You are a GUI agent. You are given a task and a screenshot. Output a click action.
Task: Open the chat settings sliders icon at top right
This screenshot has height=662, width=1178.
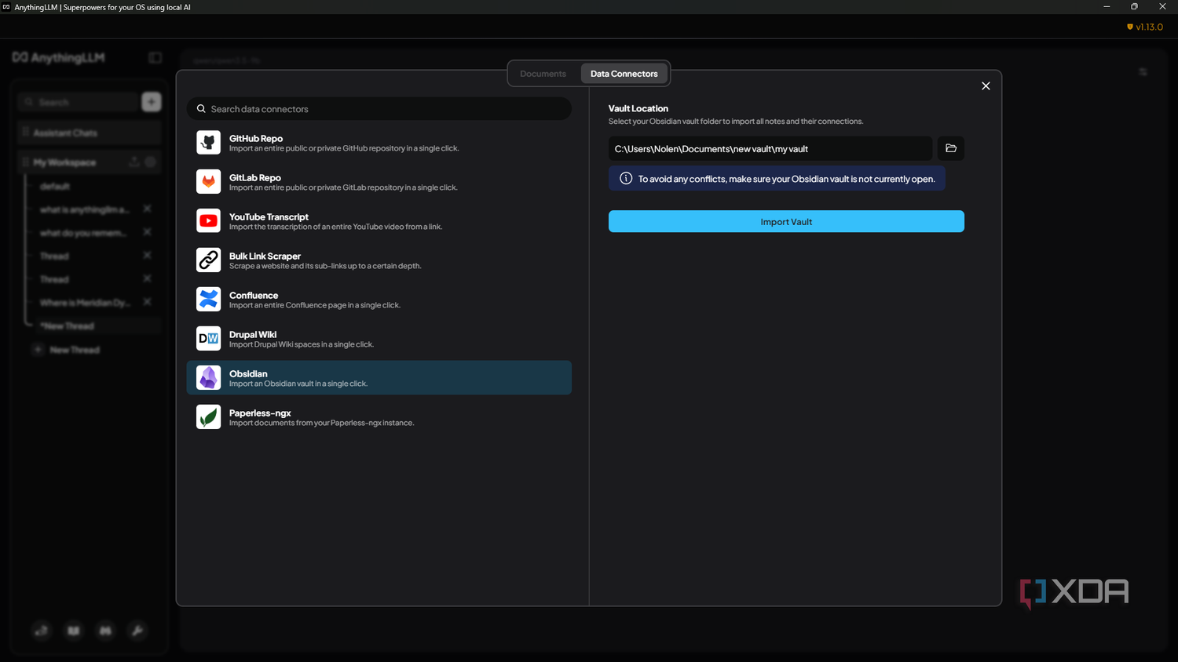[x=1143, y=71]
